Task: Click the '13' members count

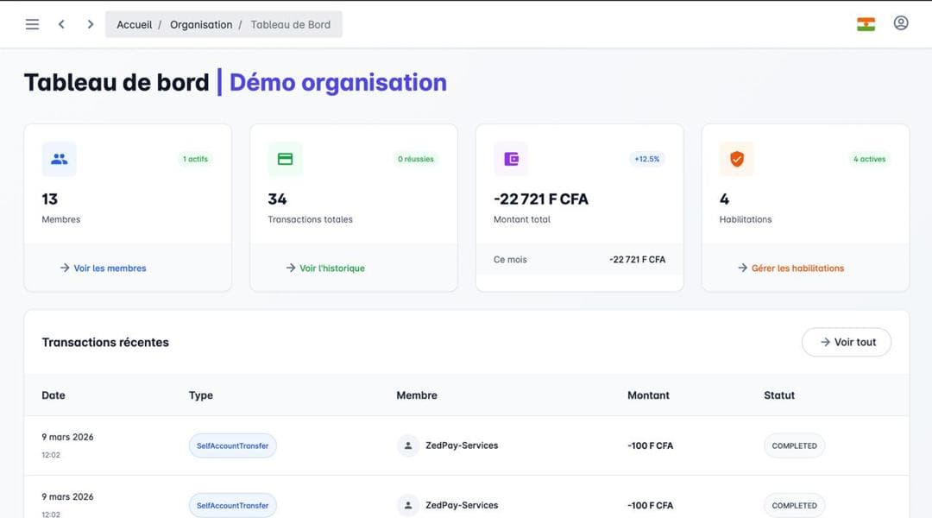Action: [x=50, y=199]
